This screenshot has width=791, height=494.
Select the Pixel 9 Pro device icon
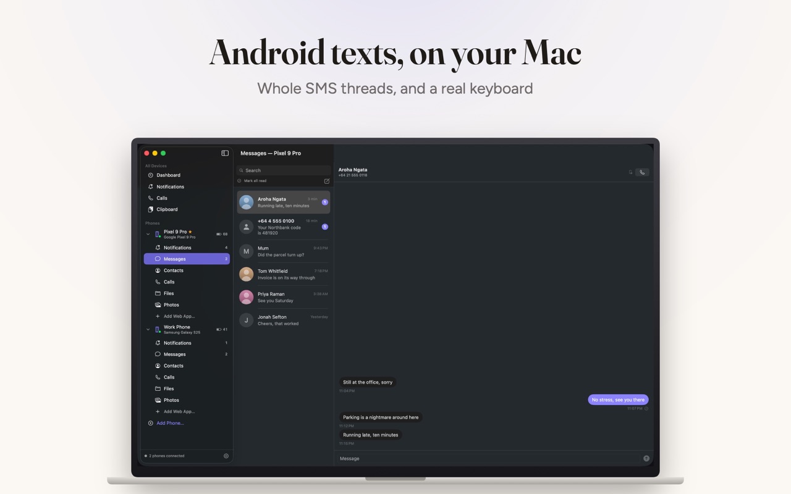(158, 234)
